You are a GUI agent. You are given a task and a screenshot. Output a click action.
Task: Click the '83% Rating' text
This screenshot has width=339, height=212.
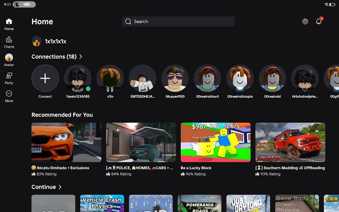point(46,174)
